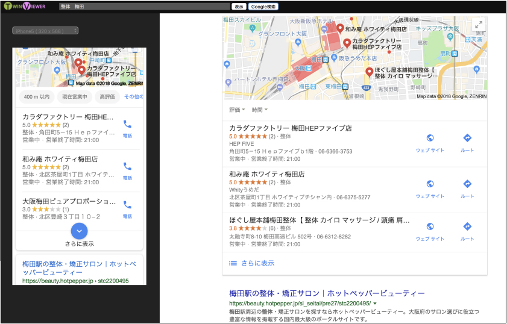
Task: Open hotpepper result title in mobile view
Action: coord(79,268)
